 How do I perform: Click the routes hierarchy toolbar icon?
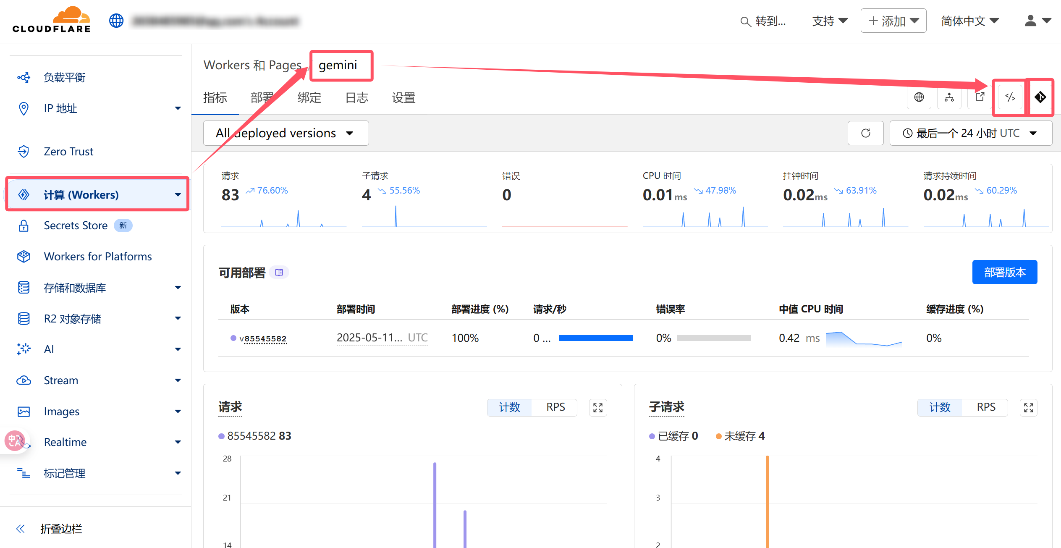tap(949, 97)
